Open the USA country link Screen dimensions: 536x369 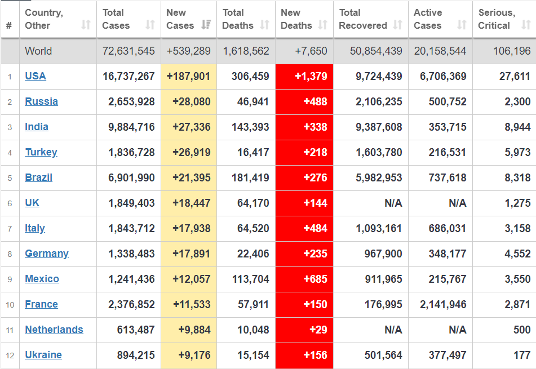(x=36, y=76)
